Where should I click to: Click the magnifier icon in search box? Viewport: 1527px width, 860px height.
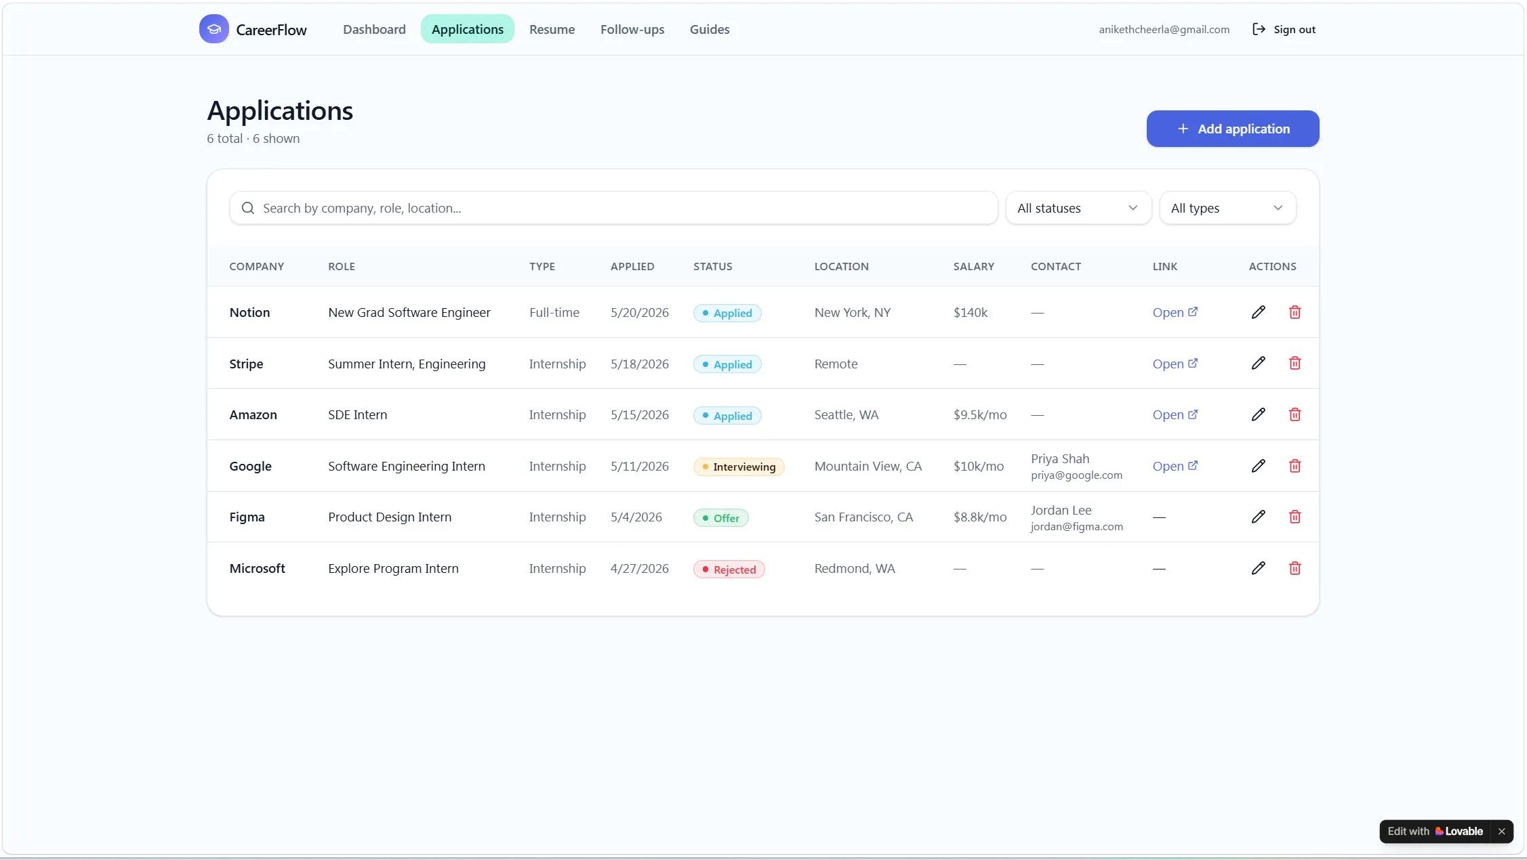point(248,208)
